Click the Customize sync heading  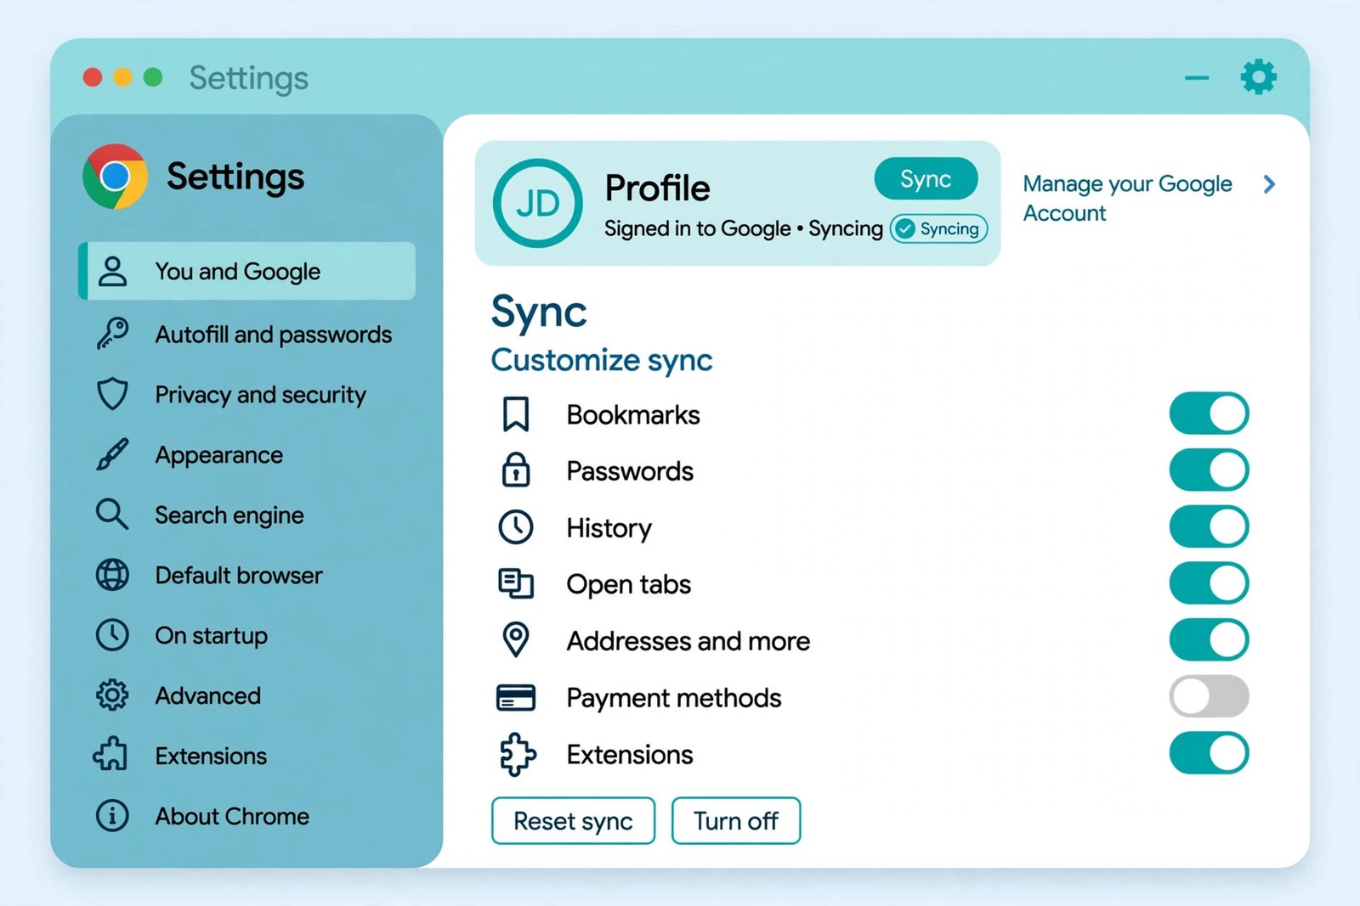click(x=602, y=360)
